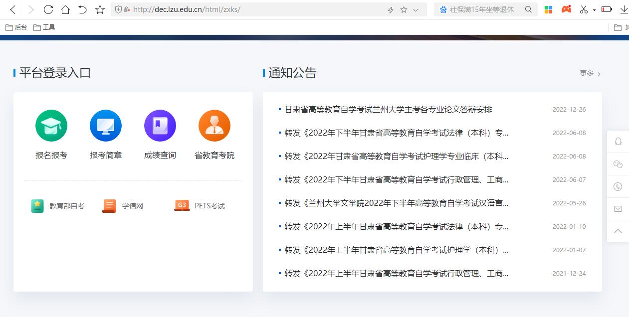Click the PETS考试 G3 icon
The image size is (629, 317).
[x=182, y=205]
